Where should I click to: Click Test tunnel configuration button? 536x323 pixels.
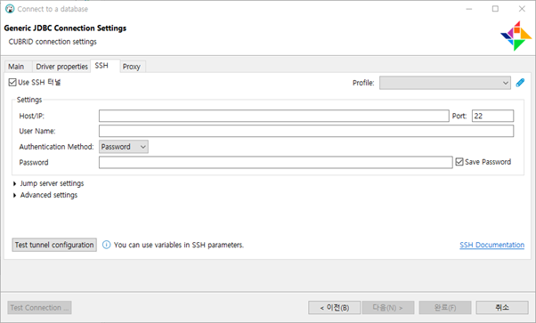[54, 245]
